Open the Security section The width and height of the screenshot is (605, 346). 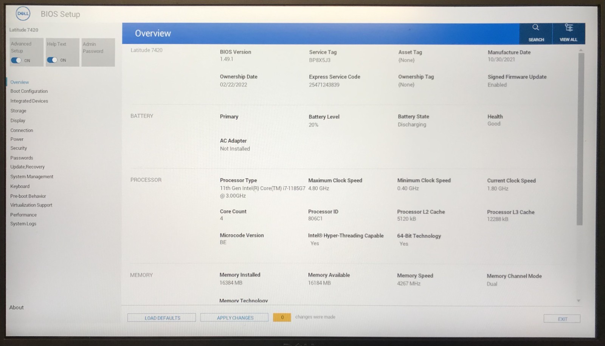pos(19,148)
